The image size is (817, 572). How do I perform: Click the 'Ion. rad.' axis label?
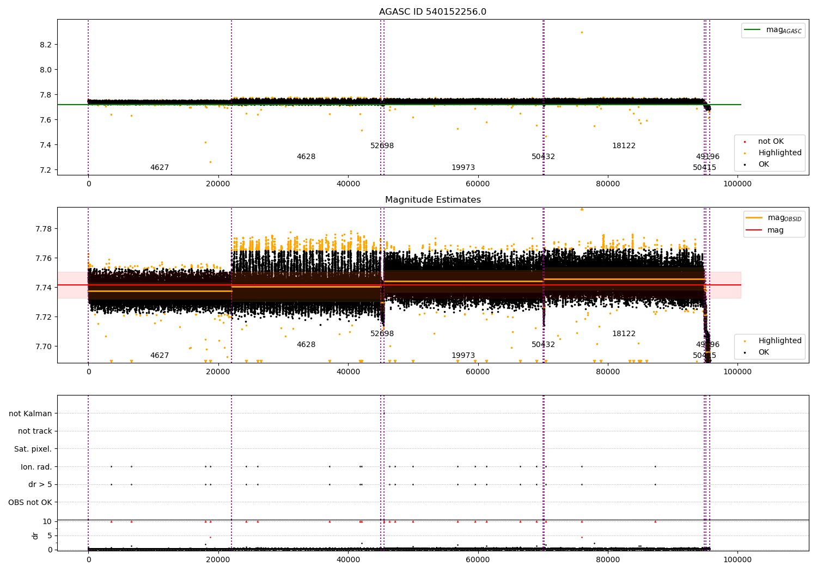36,467
